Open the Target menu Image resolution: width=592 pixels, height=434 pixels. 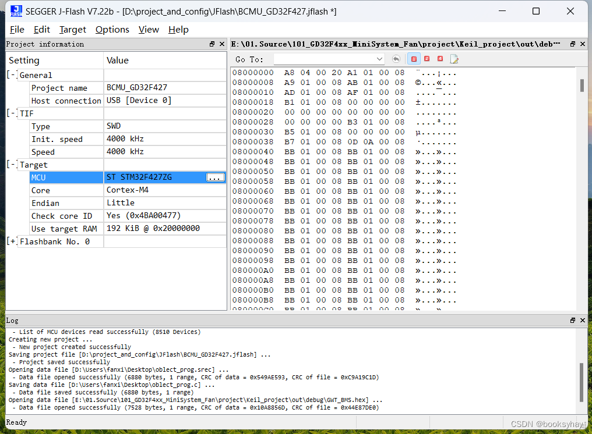72,30
